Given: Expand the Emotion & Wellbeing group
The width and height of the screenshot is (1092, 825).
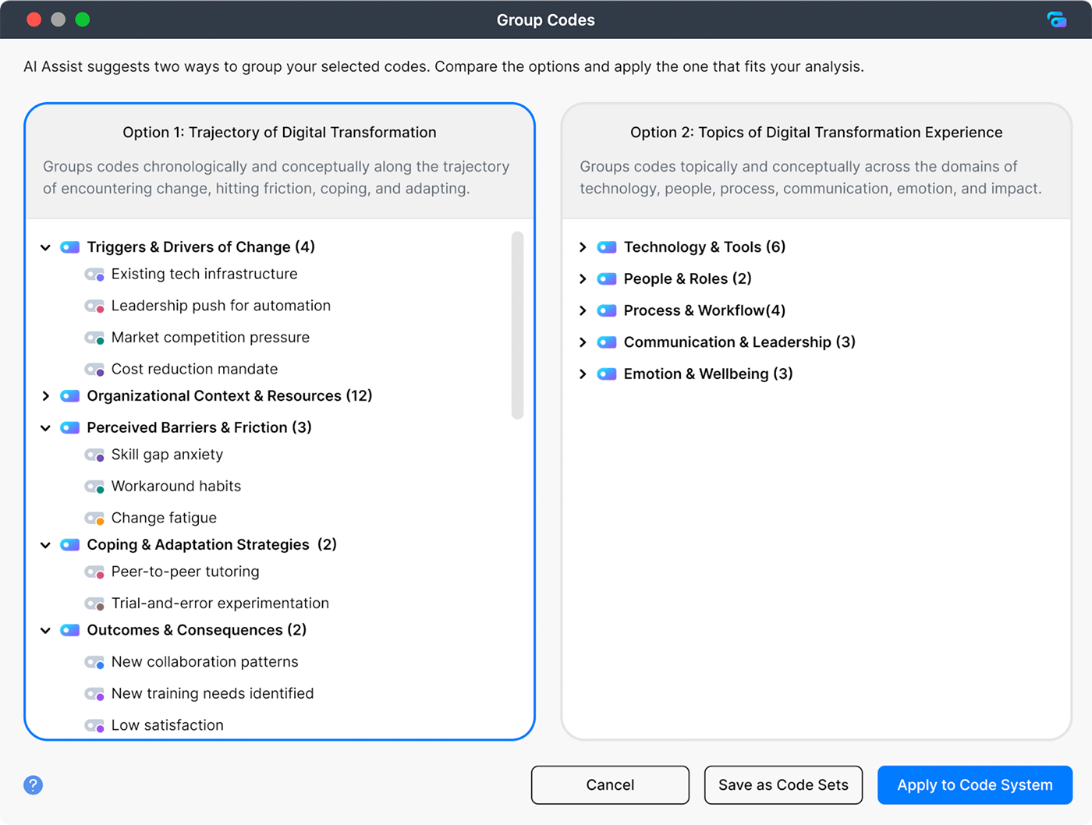Looking at the screenshot, I should (583, 374).
